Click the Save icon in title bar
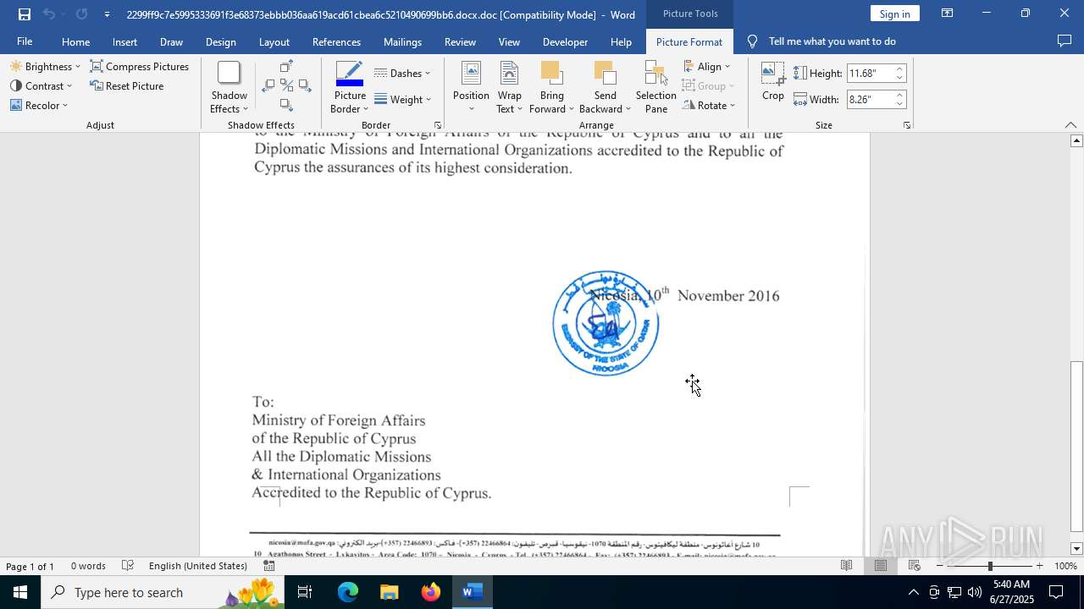Image resolution: width=1084 pixels, height=609 pixels. pyautogui.click(x=25, y=14)
